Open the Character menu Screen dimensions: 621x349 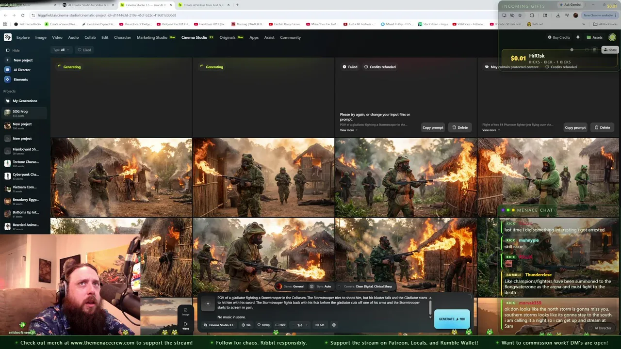coord(122,37)
